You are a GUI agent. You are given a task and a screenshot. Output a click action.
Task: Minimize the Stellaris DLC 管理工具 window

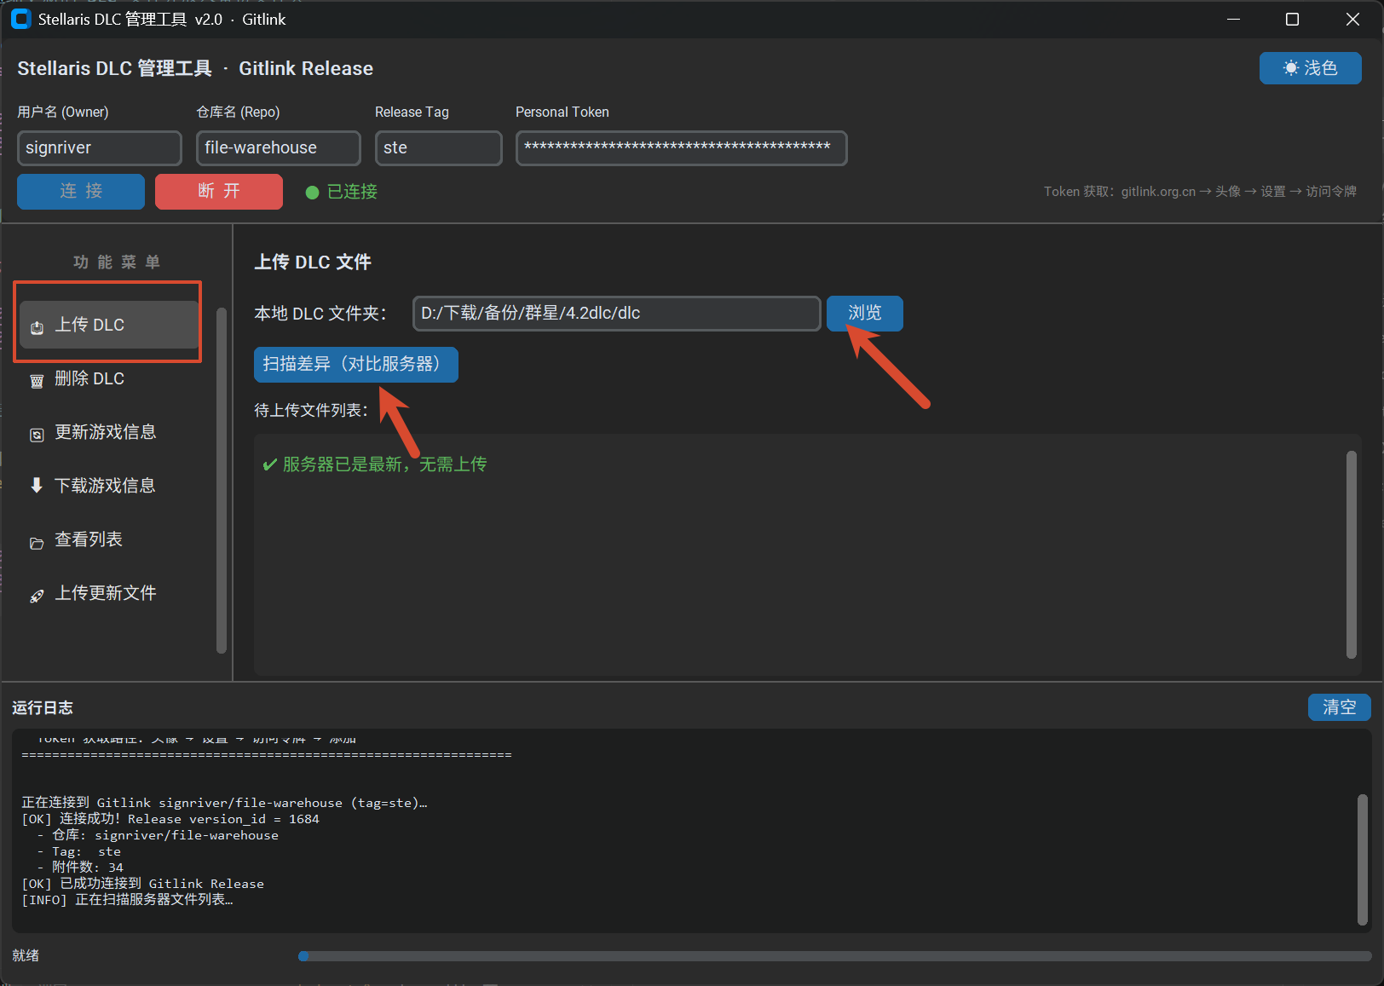1233,19
